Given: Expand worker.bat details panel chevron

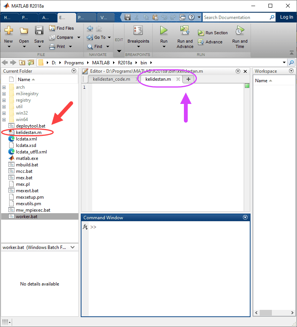Looking at the screenshot, I should pos(73,247).
